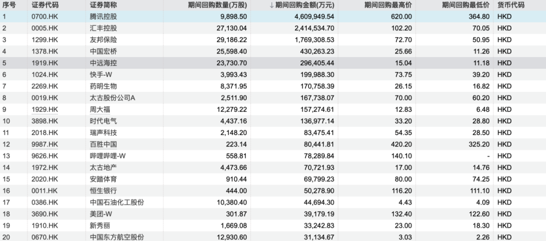Select the 中国石油化工股份 stock name
546x241 pixels.
click(117, 202)
